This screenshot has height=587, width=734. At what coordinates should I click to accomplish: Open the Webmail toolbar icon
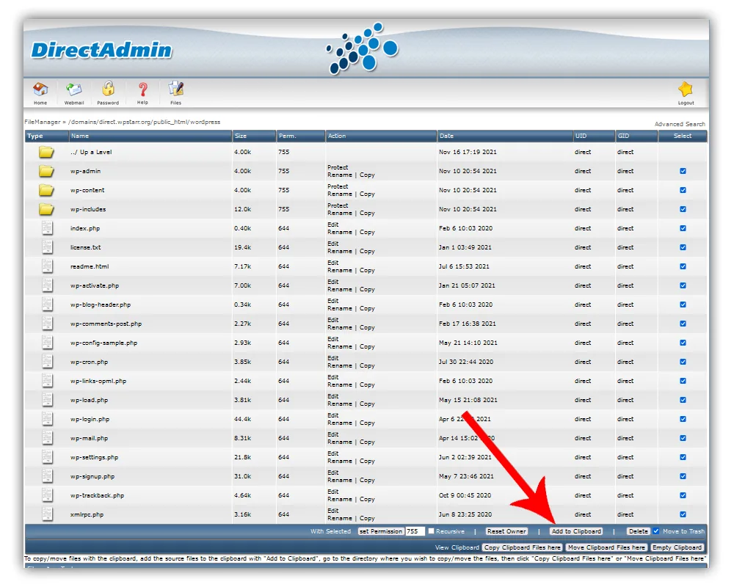pyautogui.click(x=74, y=89)
